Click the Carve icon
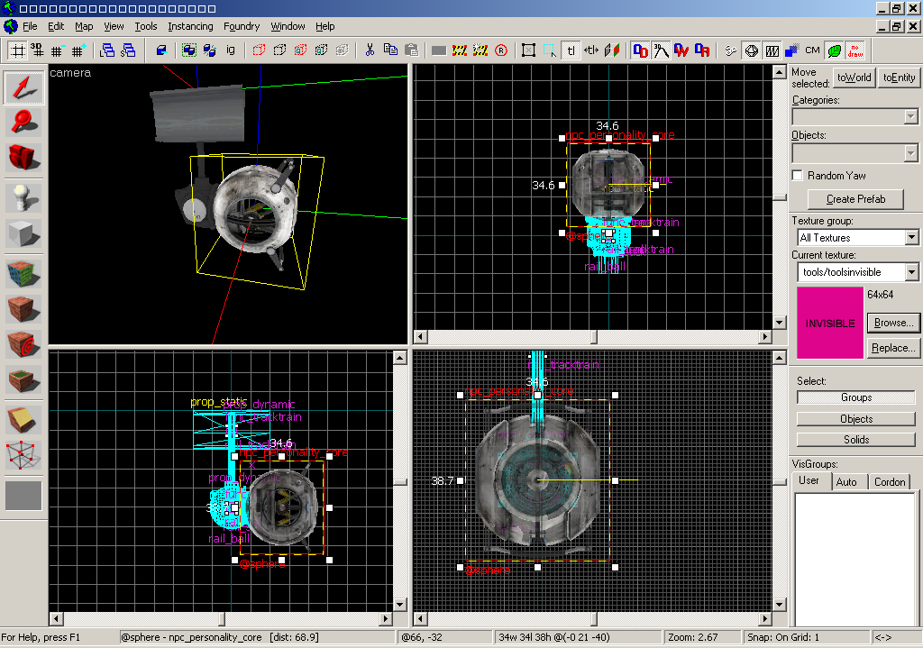Screen dimensions: 923x648 pos(160,50)
